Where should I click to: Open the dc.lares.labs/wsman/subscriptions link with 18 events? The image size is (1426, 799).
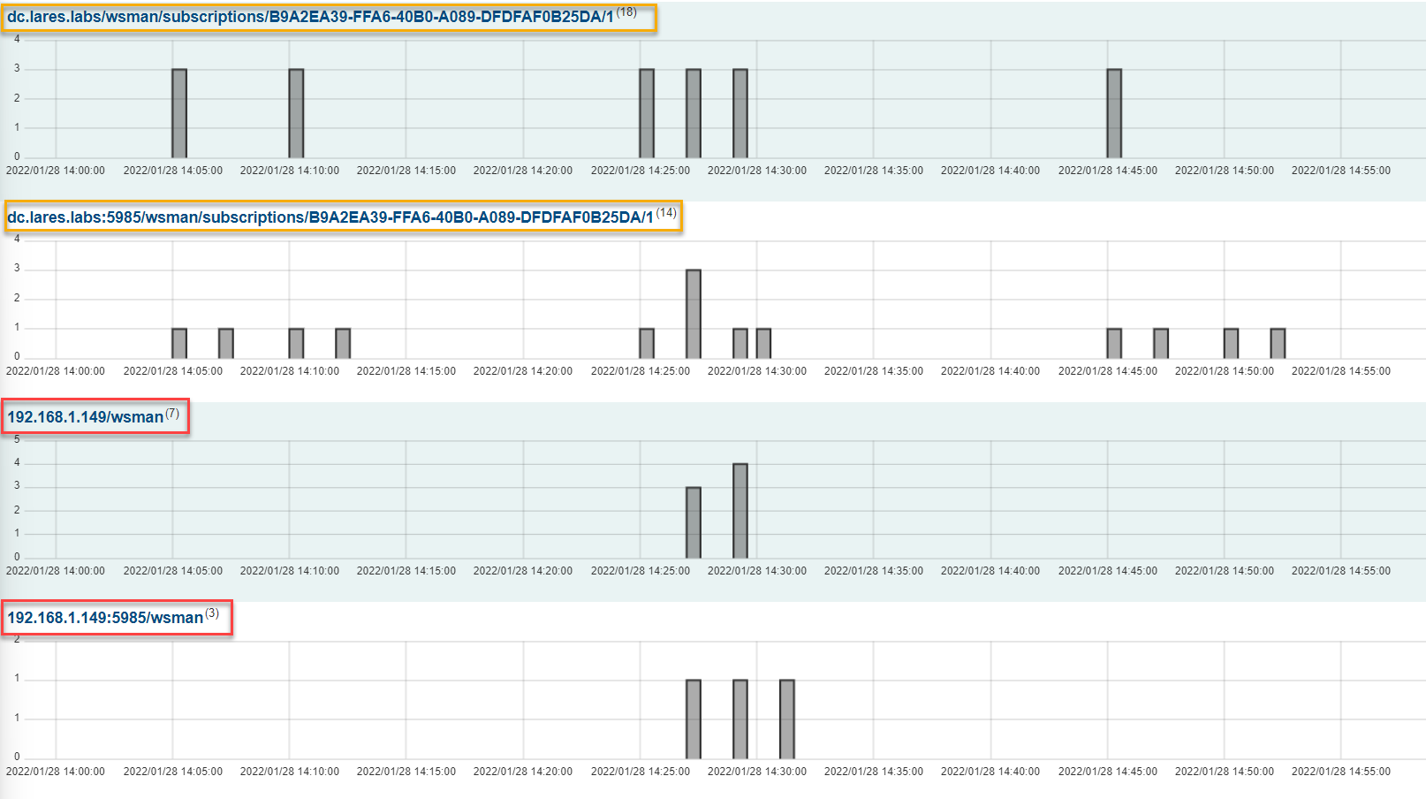(x=310, y=17)
